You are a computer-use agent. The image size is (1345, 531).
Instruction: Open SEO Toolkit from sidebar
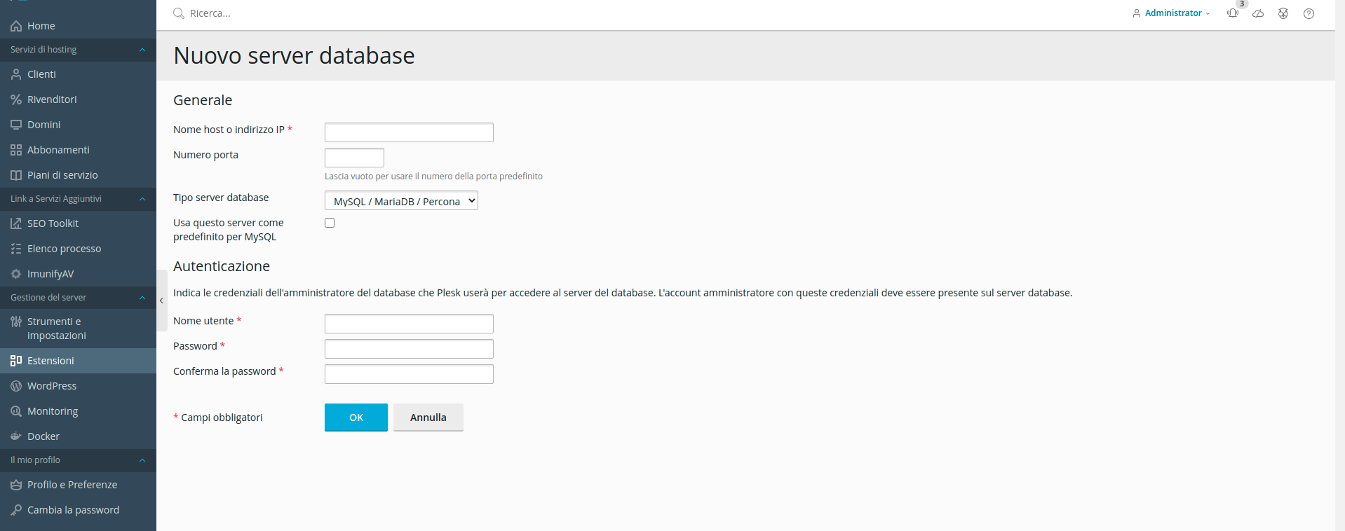[x=53, y=223]
